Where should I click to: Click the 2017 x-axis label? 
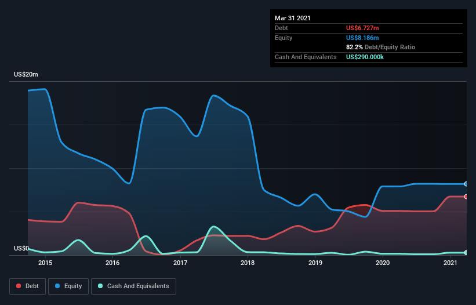click(180, 263)
